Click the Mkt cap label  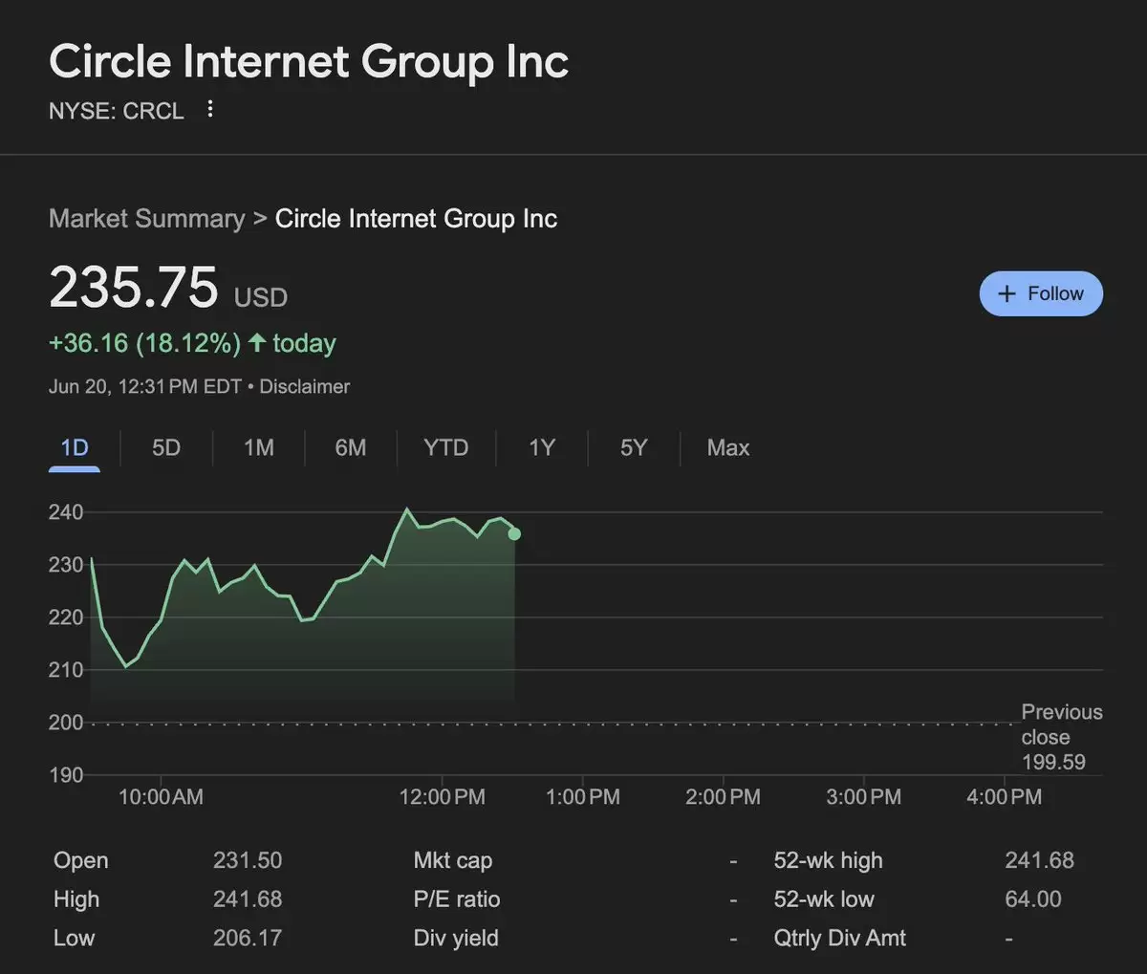[453, 861]
